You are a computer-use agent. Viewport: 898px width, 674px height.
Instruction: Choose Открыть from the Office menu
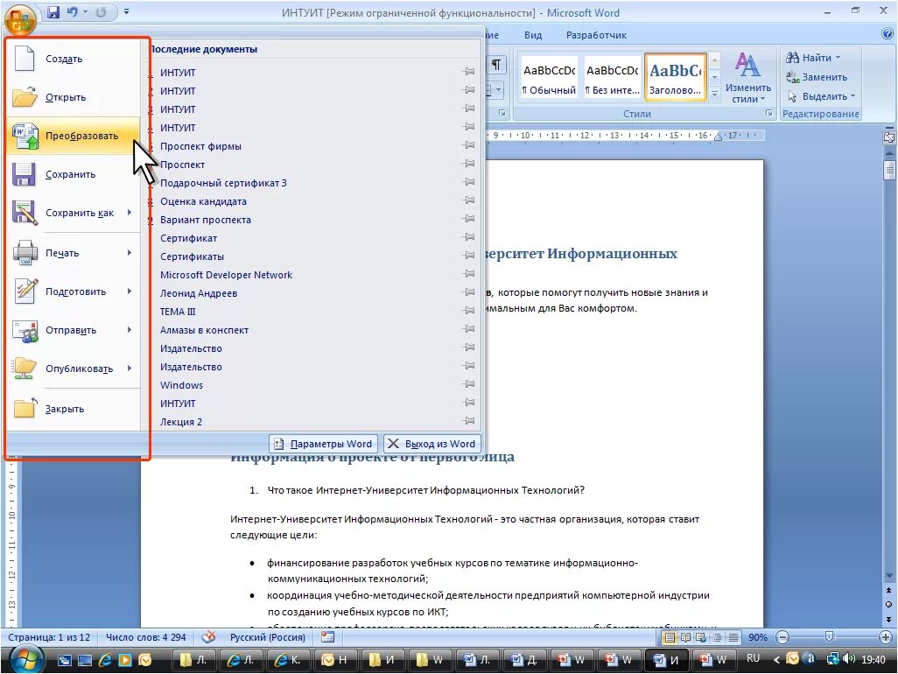(x=74, y=97)
